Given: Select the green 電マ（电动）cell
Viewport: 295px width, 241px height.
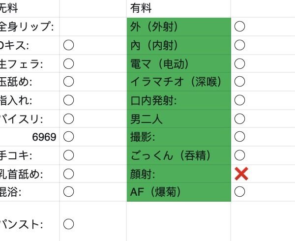Looking at the screenshot, I should [178, 63].
